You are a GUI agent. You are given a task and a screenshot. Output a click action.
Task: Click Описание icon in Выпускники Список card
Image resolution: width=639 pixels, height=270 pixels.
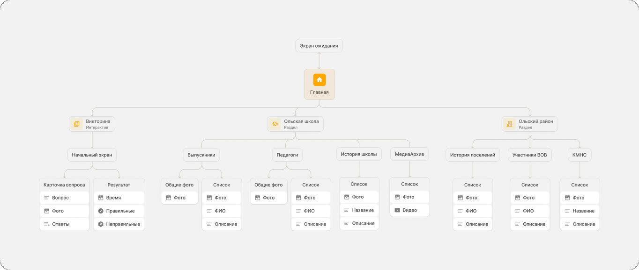pyautogui.click(x=209, y=224)
